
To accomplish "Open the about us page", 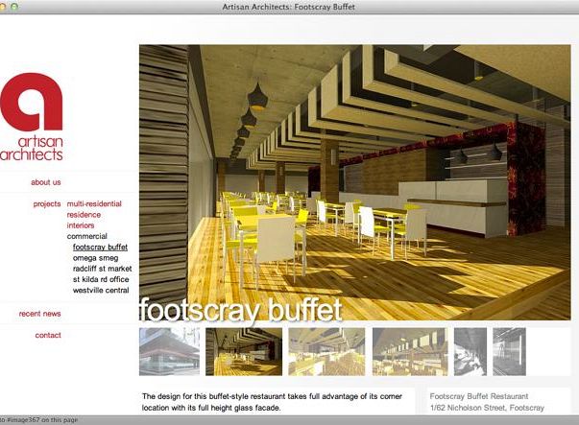I will [46, 182].
